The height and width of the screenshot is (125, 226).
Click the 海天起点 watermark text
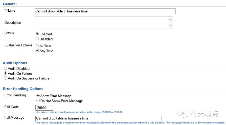204,115
